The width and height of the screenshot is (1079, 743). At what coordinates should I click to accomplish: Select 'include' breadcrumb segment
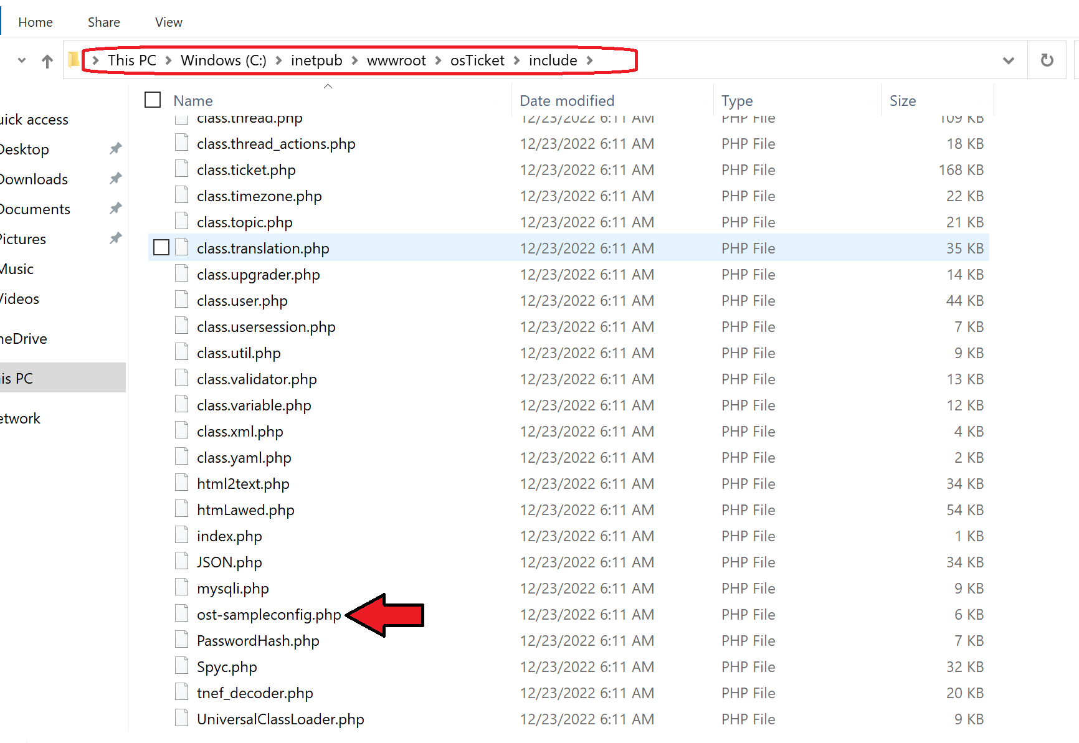point(553,60)
